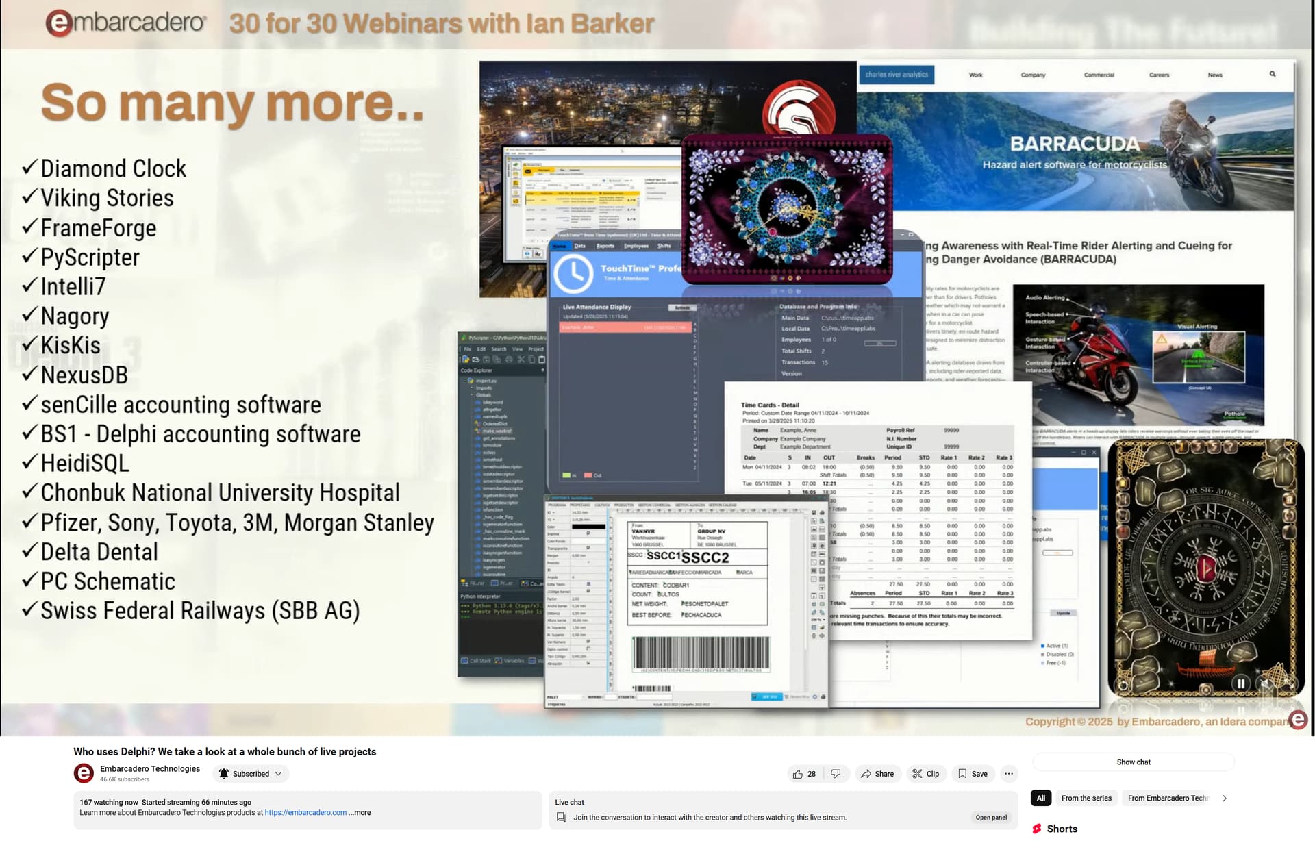Click the Show chat button
This screenshot has height=843, width=1315.
tap(1134, 762)
